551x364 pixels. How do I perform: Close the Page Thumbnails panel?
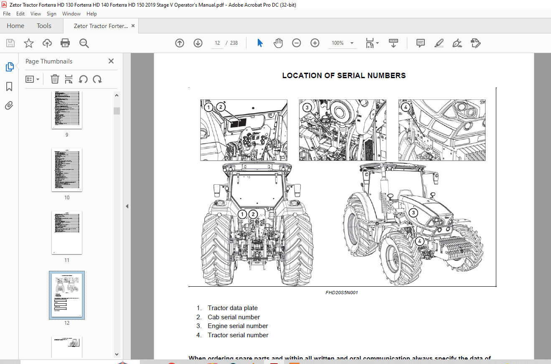111,61
